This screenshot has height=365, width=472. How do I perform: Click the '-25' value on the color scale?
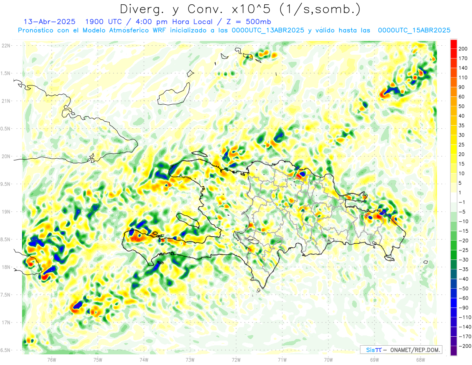click(464, 250)
